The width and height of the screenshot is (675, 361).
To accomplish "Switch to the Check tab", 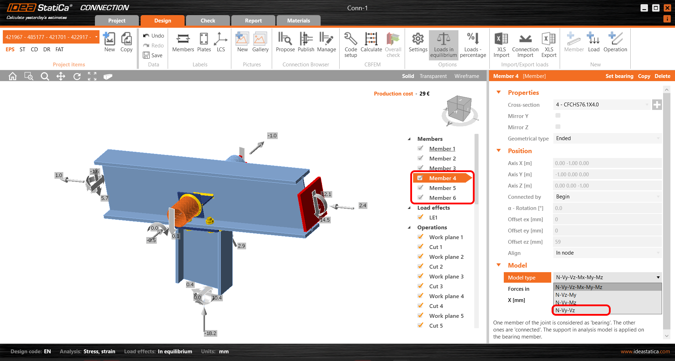I will coord(208,21).
